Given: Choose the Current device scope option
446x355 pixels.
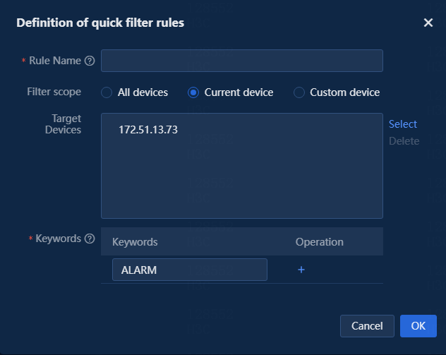Looking at the screenshot, I should [193, 92].
